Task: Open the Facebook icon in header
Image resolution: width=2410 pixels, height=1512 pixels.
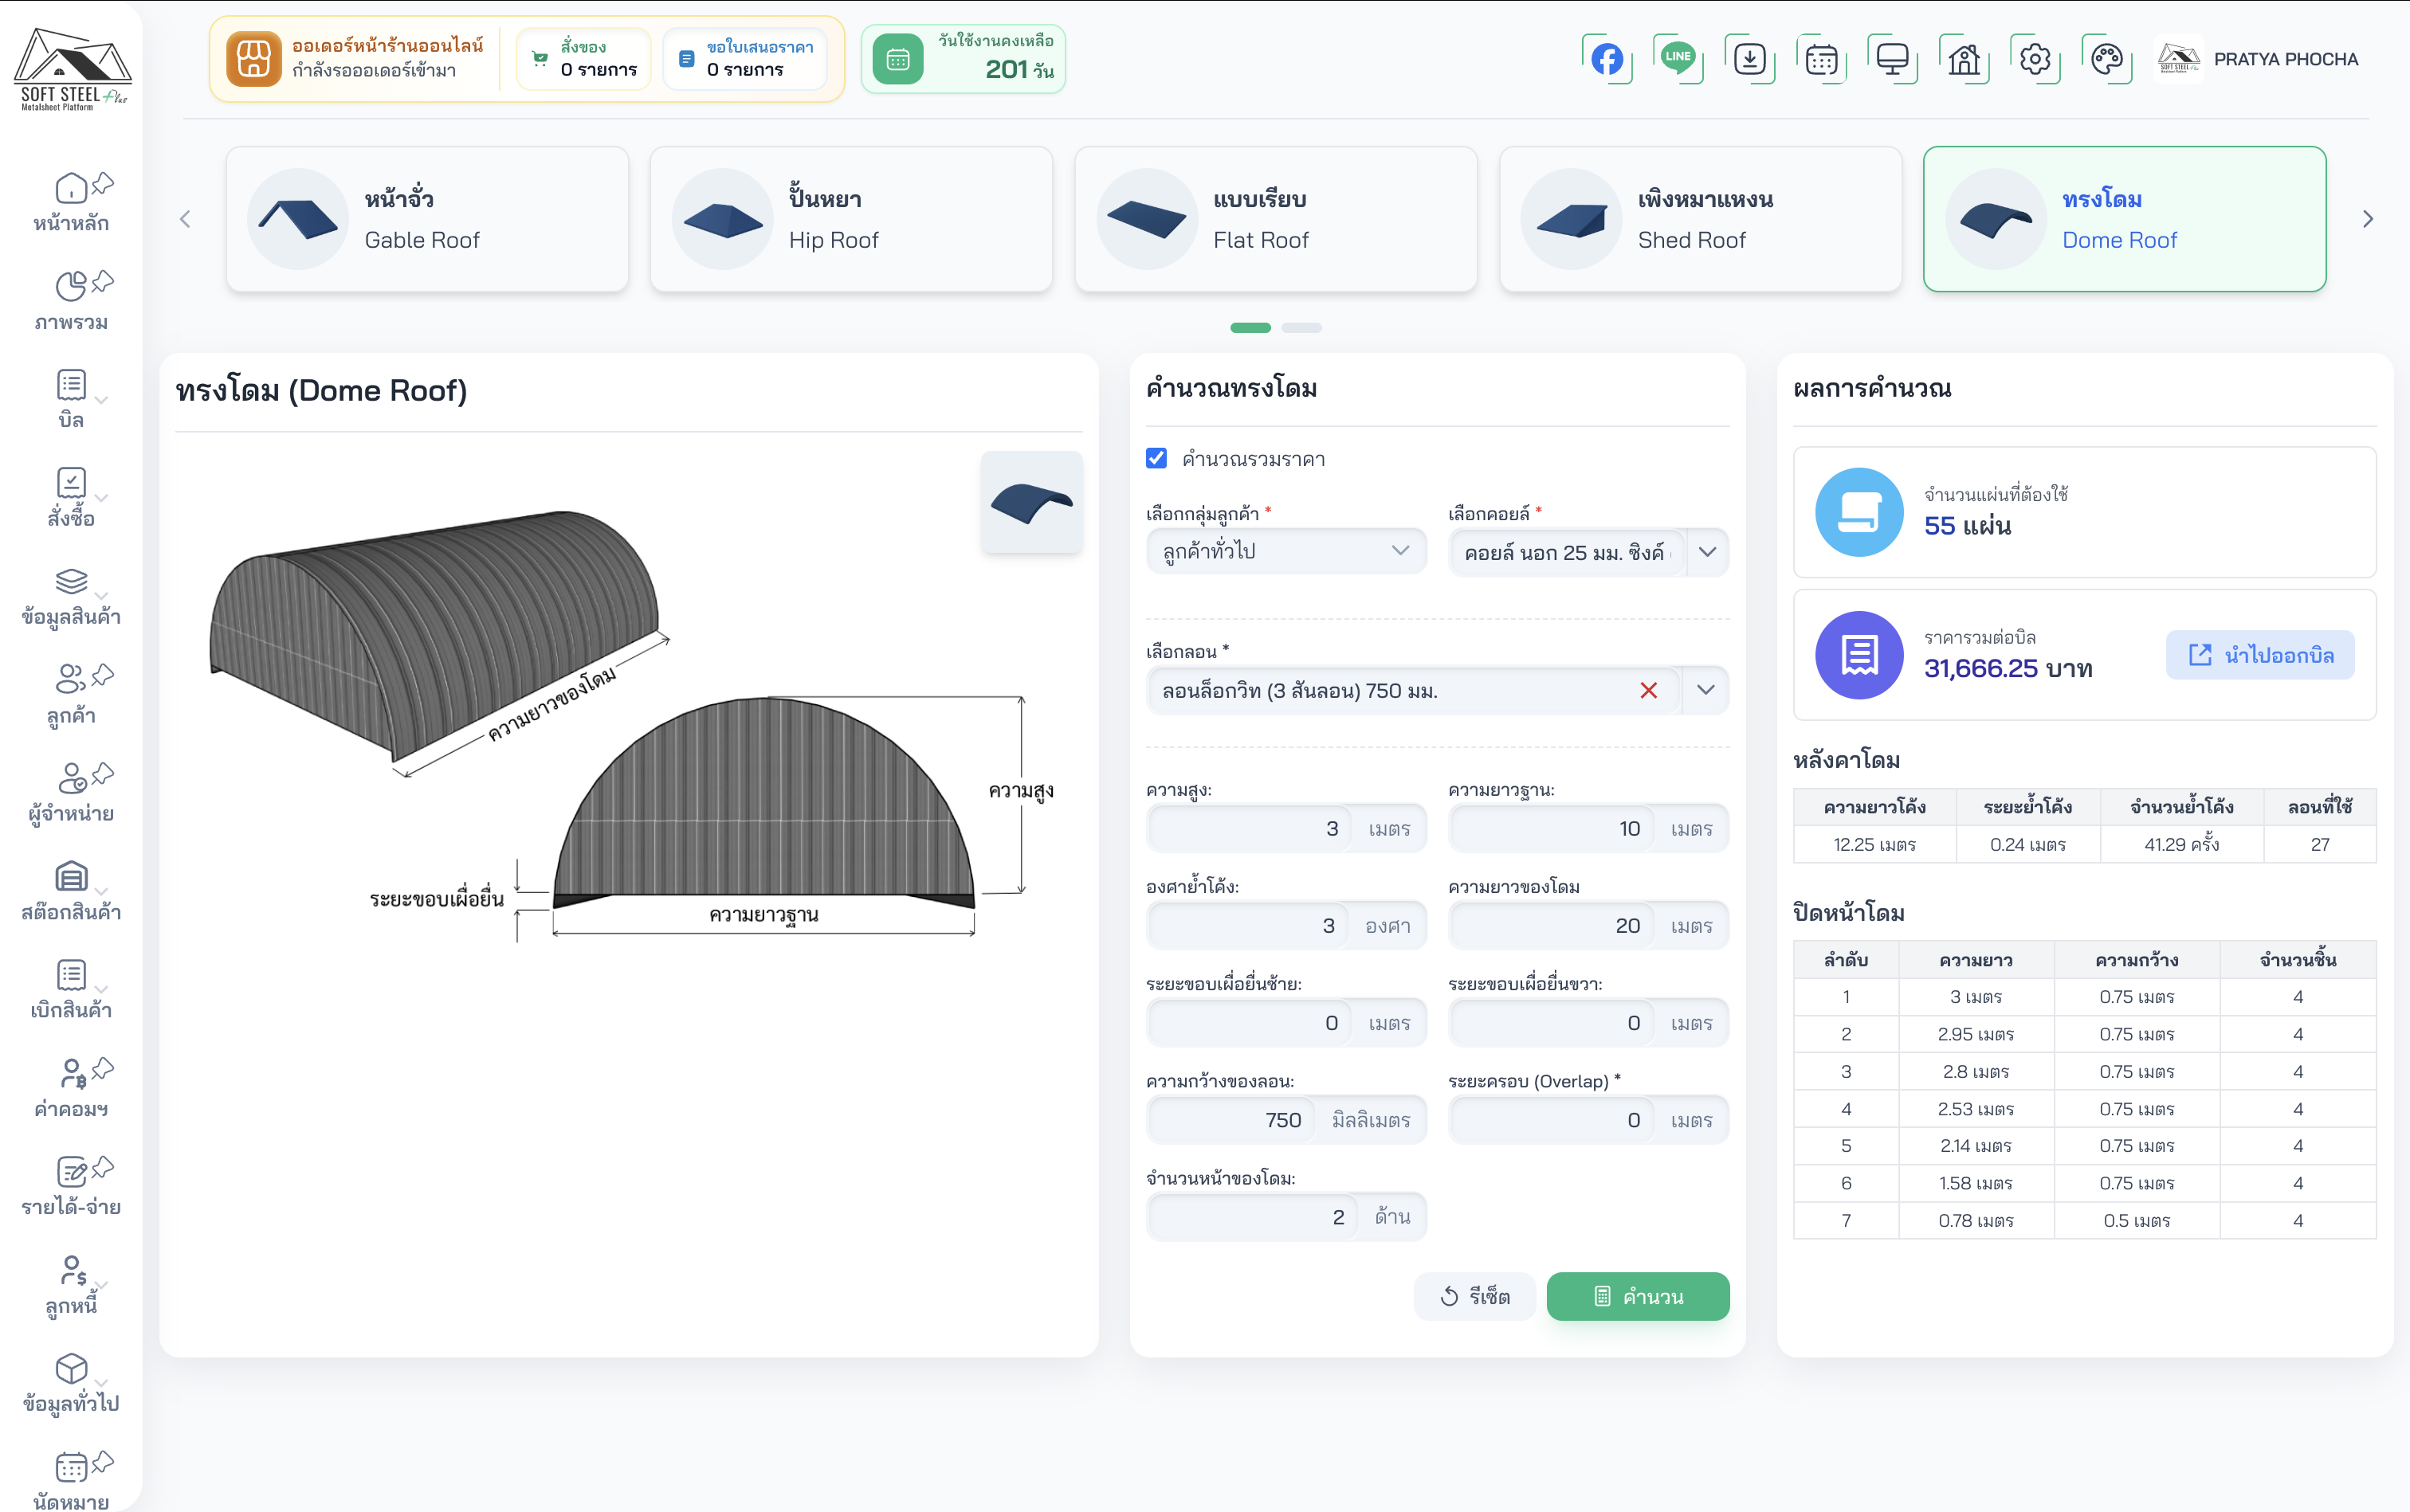Action: (1606, 59)
